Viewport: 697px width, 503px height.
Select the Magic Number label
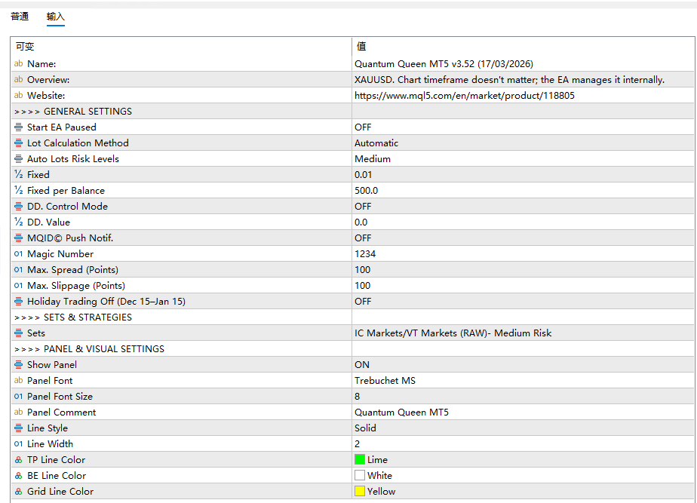[x=60, y=253]
